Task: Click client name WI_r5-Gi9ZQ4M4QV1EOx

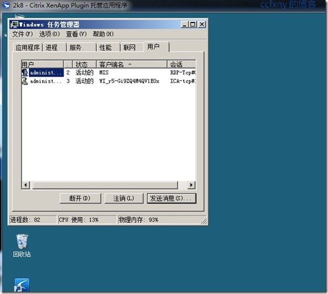Action: 129,81
